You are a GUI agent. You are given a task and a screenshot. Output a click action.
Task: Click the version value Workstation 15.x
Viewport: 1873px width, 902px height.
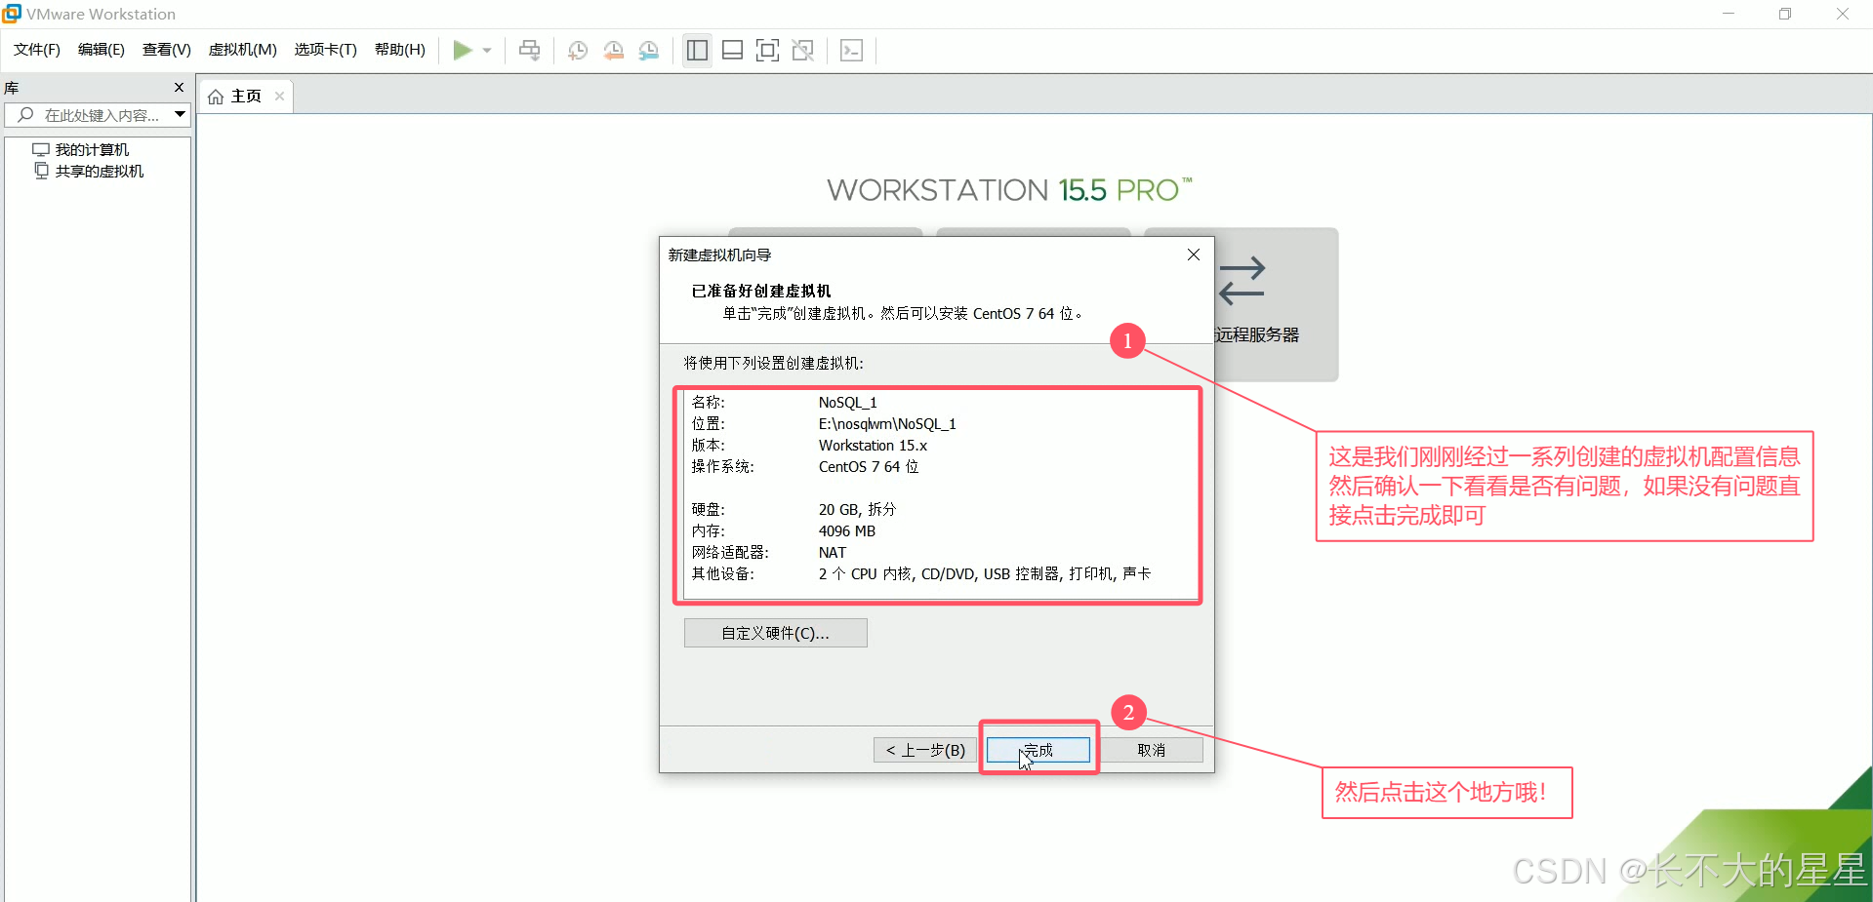[x=873, y=445]
